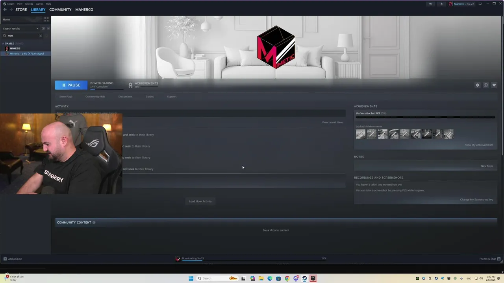Viewport: 504px width, 283px height.
Task: Go forward with the navigation forward arrow
Action: (11, 9)
